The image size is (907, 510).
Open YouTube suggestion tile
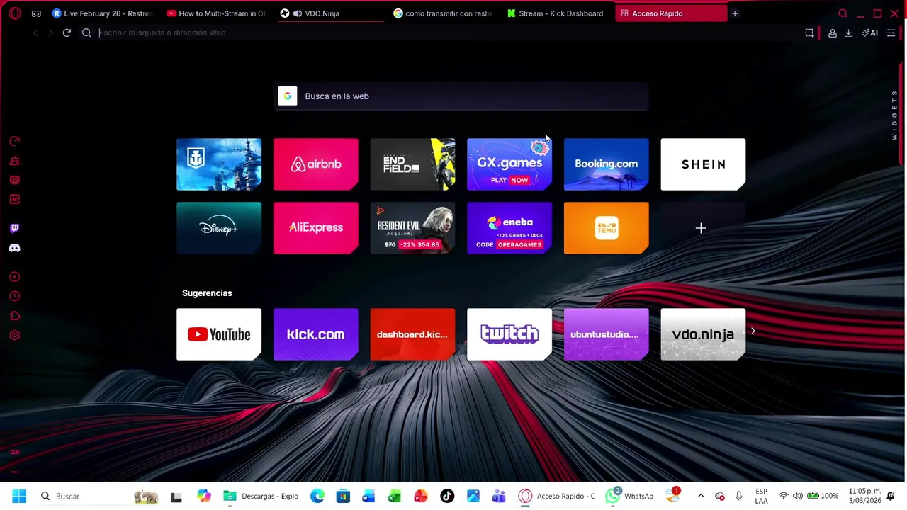219,334
